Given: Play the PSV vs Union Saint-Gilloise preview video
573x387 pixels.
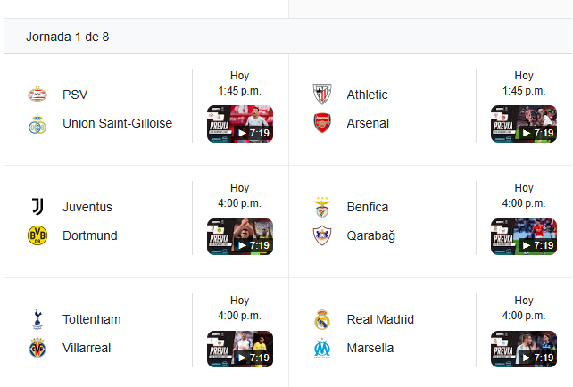Looking at the screenshot, I should click(240, 124).
